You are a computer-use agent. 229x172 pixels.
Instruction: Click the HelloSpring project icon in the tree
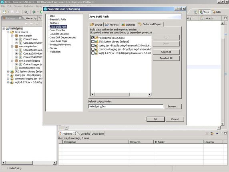pos(8,28)
